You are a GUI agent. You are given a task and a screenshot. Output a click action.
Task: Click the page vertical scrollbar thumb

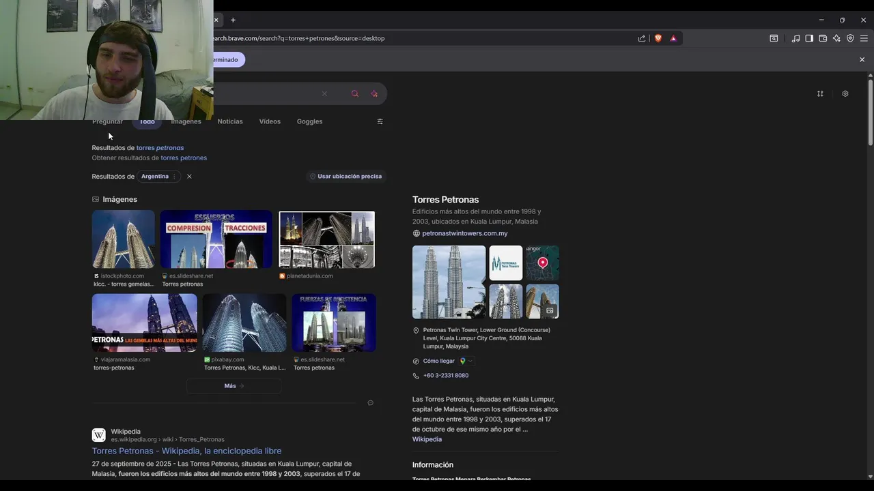[871, 113]
